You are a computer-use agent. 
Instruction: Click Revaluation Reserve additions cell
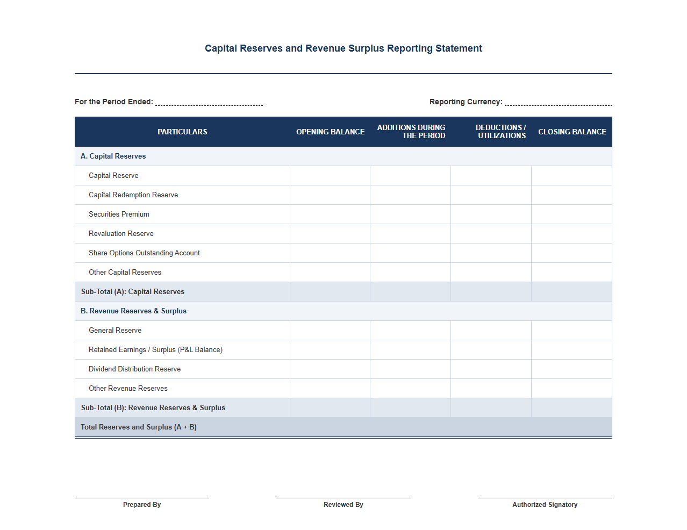coord(411,234)
